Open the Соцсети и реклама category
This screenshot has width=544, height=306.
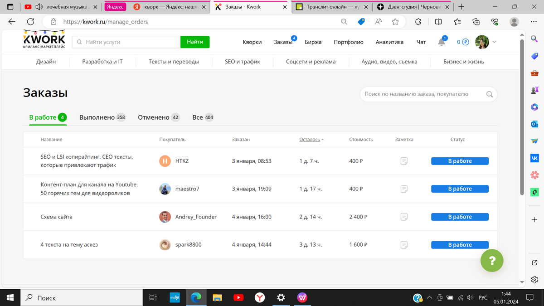pos(311,62)
